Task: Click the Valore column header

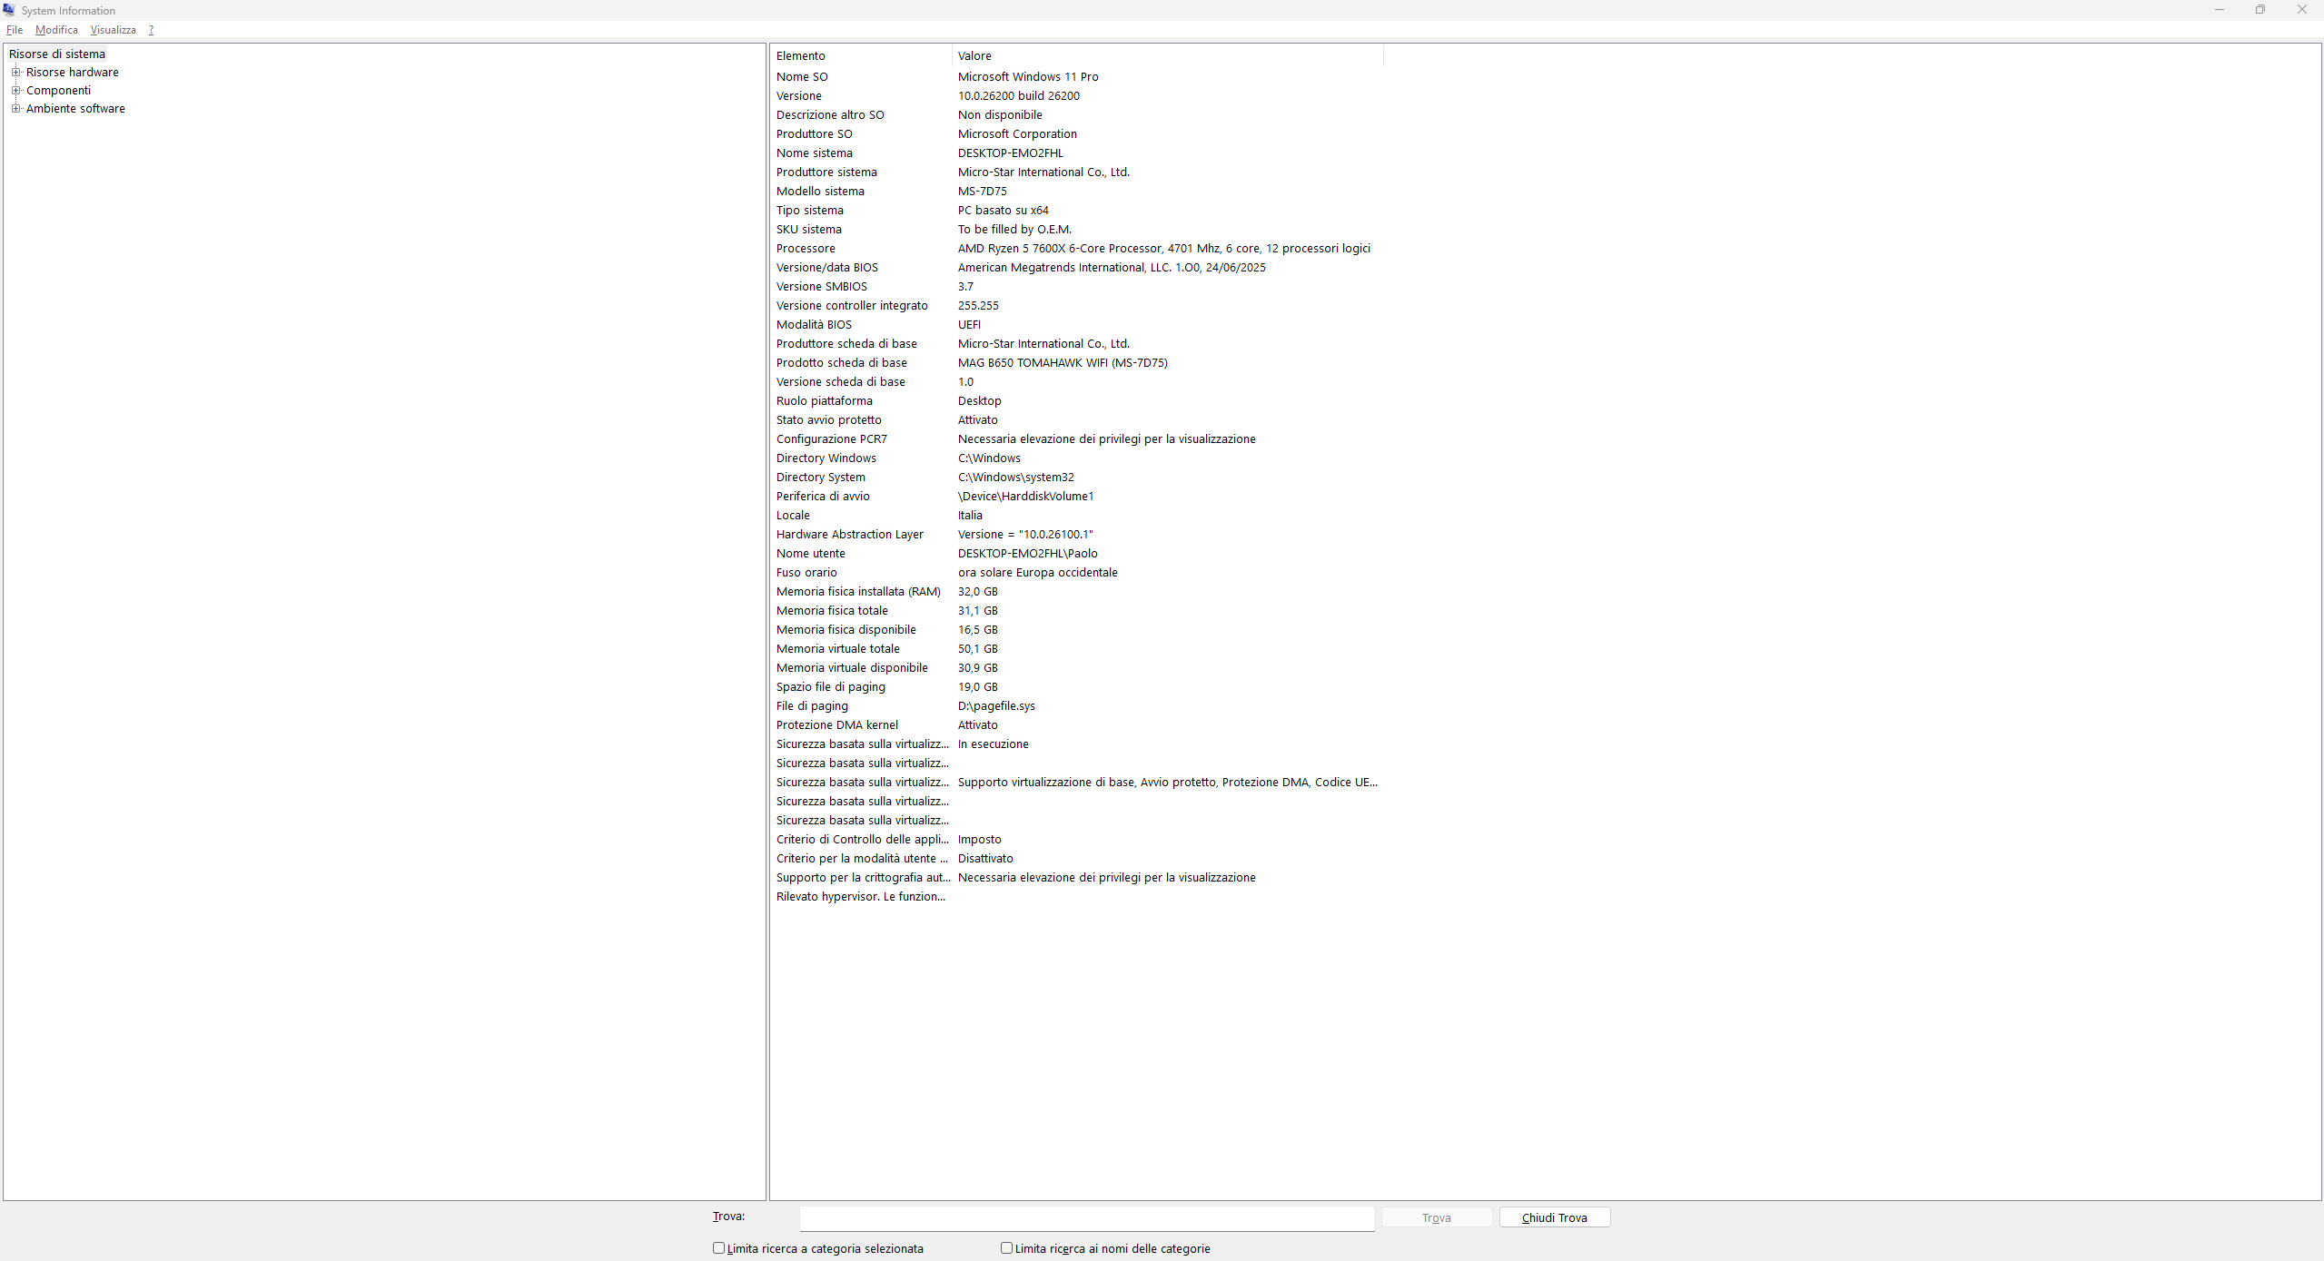Action: [1168, 55]
